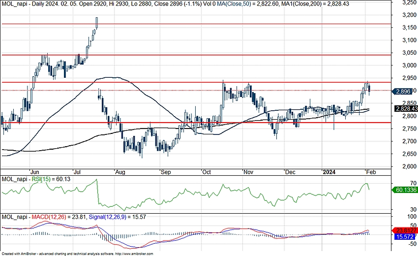Viewport: 418px width, 256px height.
Task: Select the blue 15.572 signal value tag
Action: point(406,236)
